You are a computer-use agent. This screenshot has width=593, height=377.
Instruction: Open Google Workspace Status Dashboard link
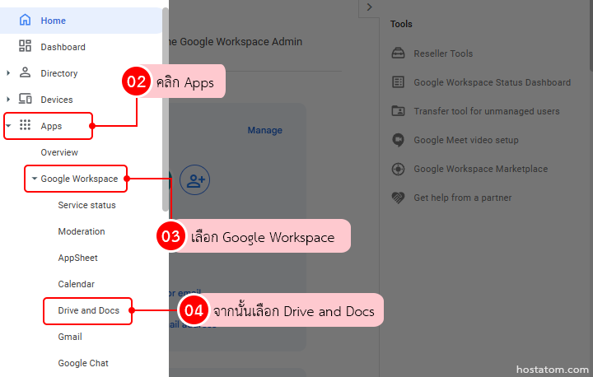[x=492, y=82]
